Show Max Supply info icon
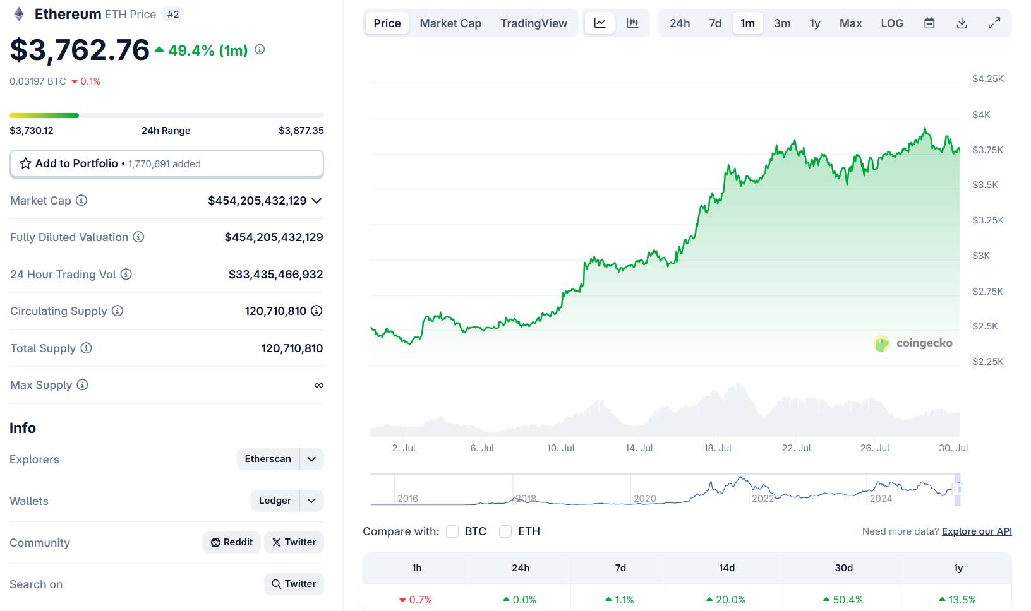1031x611 pixels. coord(82,384)
